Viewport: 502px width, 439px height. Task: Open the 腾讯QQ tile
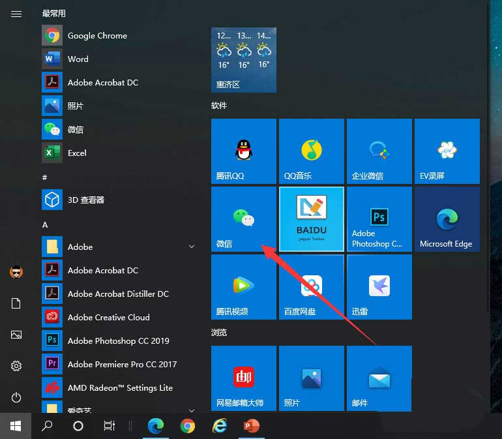pyautogui.click(x=243, y=151)
